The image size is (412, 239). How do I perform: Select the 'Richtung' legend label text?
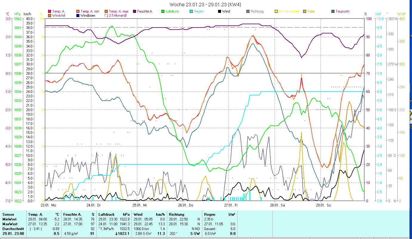tap(257, 11)
